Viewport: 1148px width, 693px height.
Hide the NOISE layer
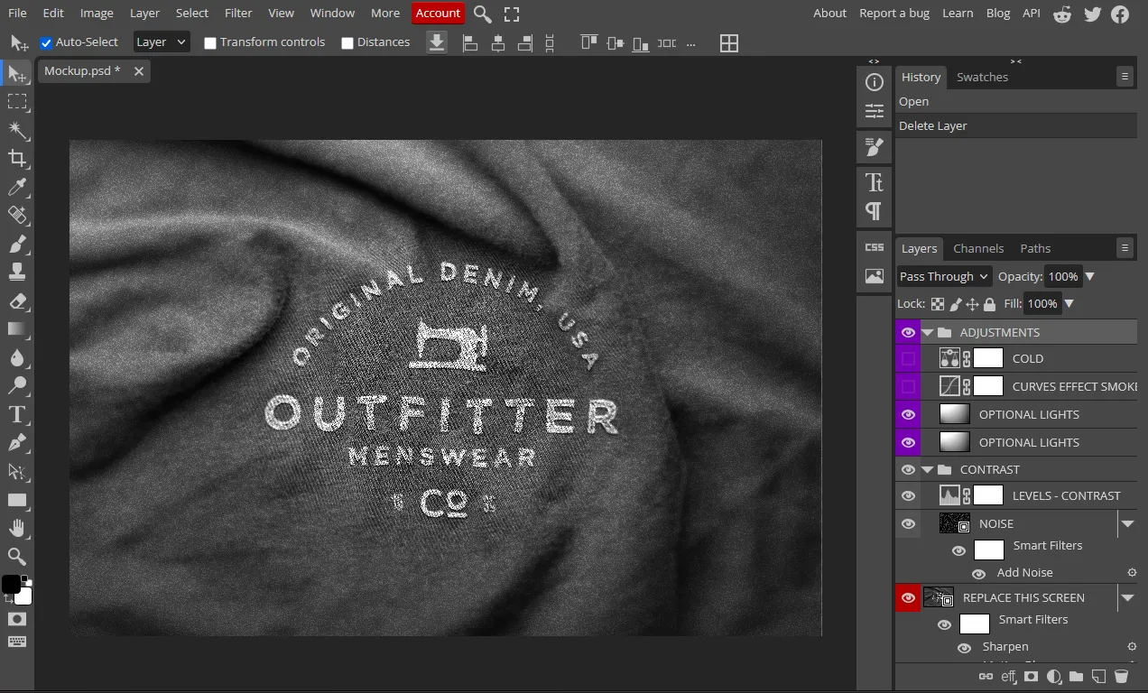(x=908, y=523)
